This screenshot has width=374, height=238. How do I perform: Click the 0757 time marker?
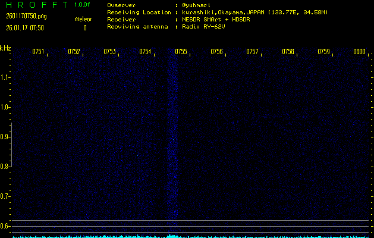[252, 52]
